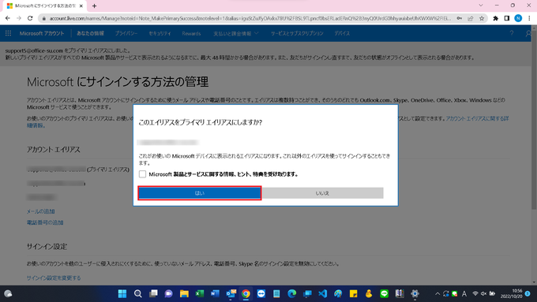Screen dimensions: 537x302
Task: Open Visual Studio Code from taskbar
Action: [323, 293]
